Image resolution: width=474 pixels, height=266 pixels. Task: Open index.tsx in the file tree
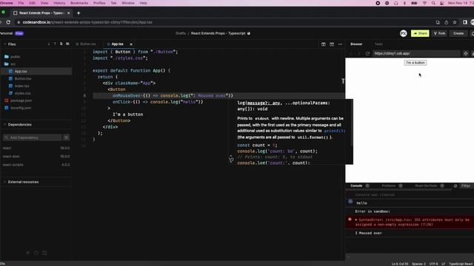point(21,86)
